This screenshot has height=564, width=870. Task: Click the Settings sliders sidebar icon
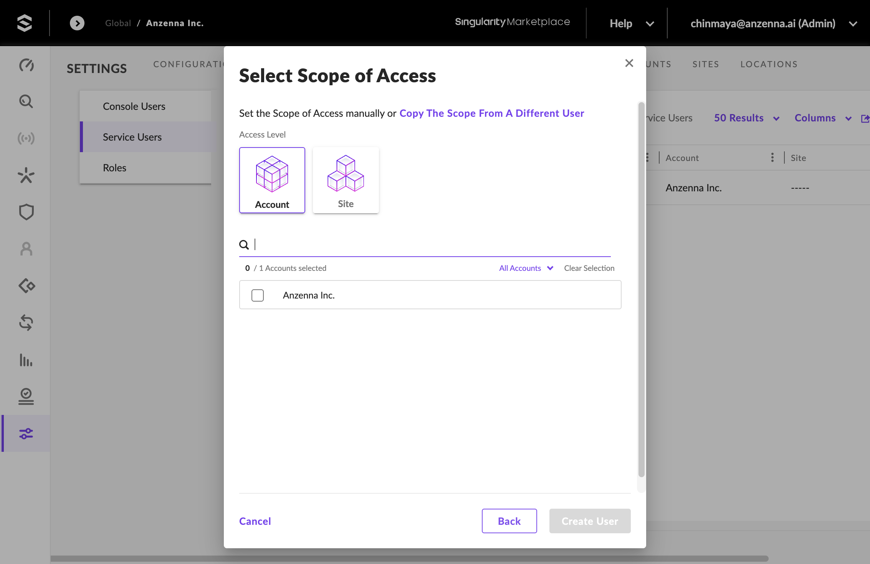(26, 434)
